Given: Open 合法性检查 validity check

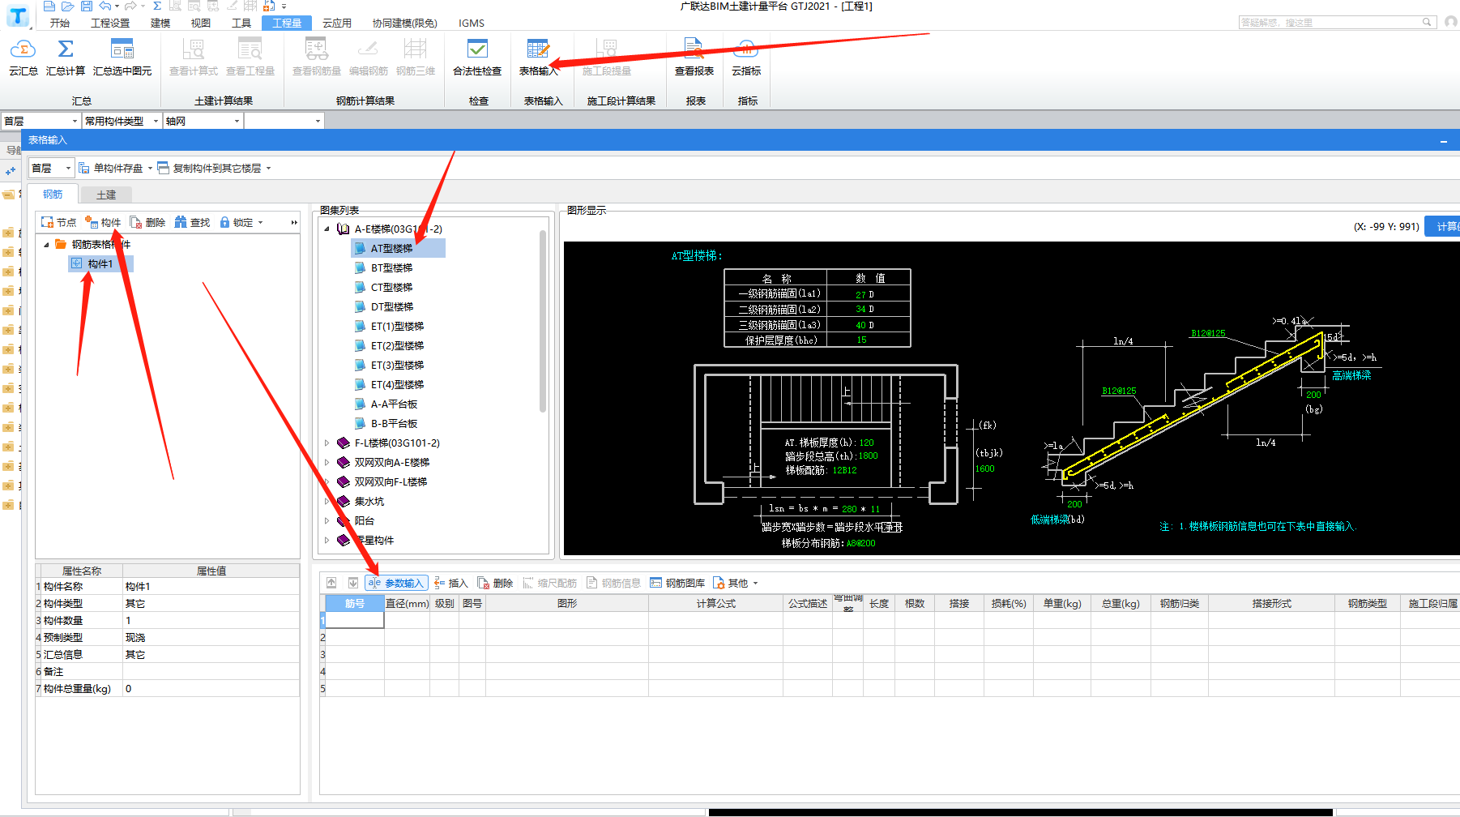Looking at the screenshot, I should pos(477,58).
